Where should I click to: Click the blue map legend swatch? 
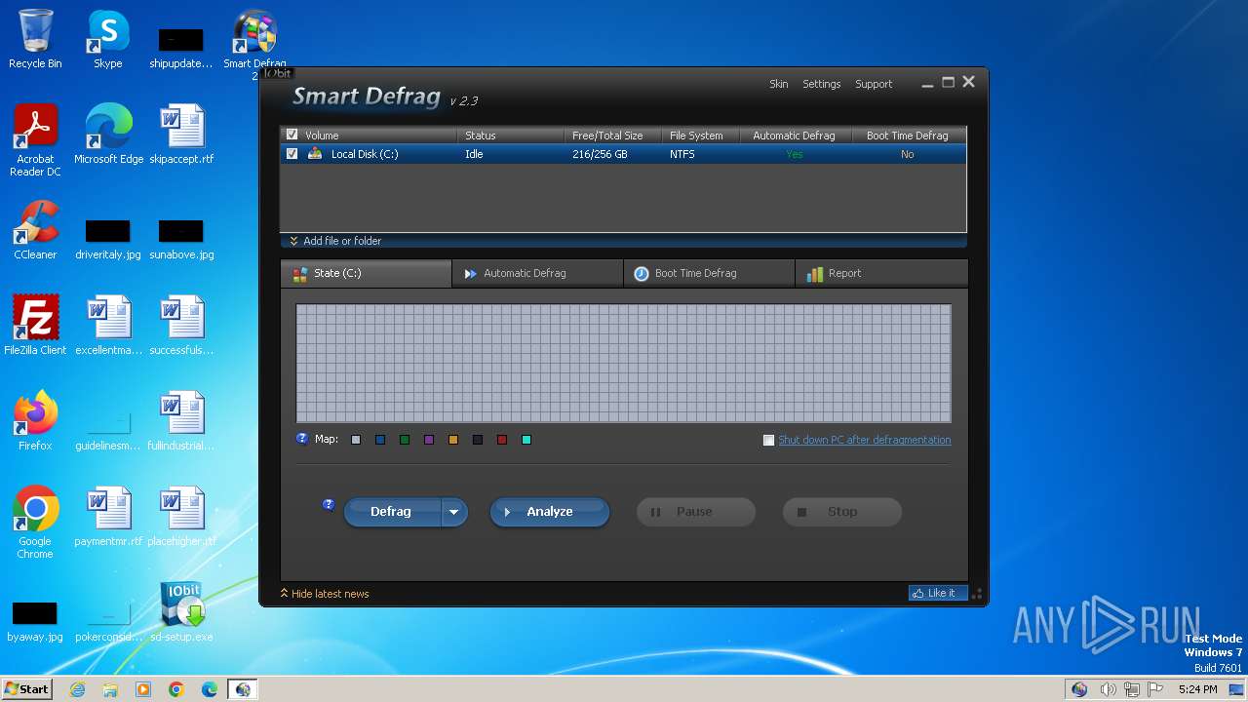click(x=380, y=440)
